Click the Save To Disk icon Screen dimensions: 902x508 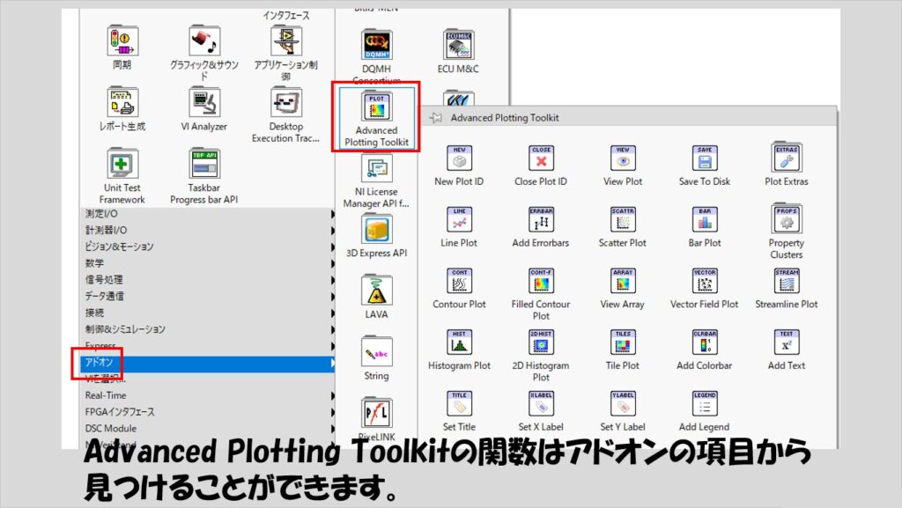705,159
